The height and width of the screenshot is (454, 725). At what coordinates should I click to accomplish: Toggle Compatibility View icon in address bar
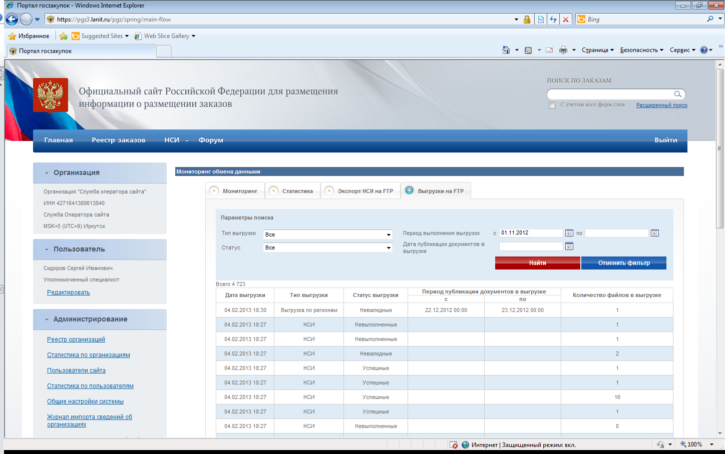pyautogui.click(x=541, y=19)
